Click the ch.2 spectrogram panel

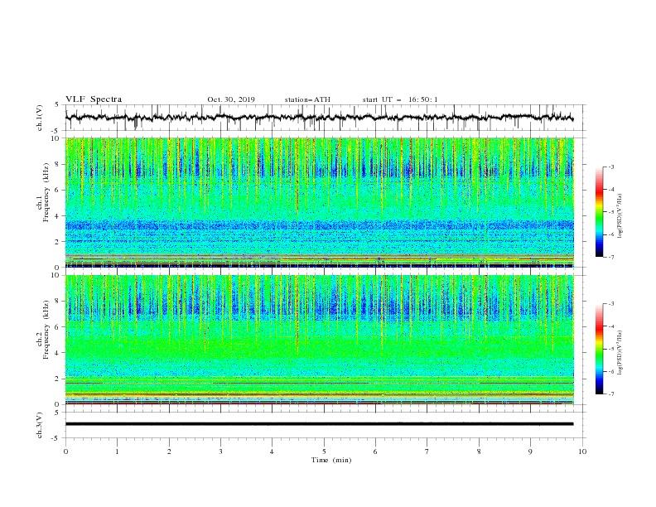pyautogui.click(x=320, y=340)
